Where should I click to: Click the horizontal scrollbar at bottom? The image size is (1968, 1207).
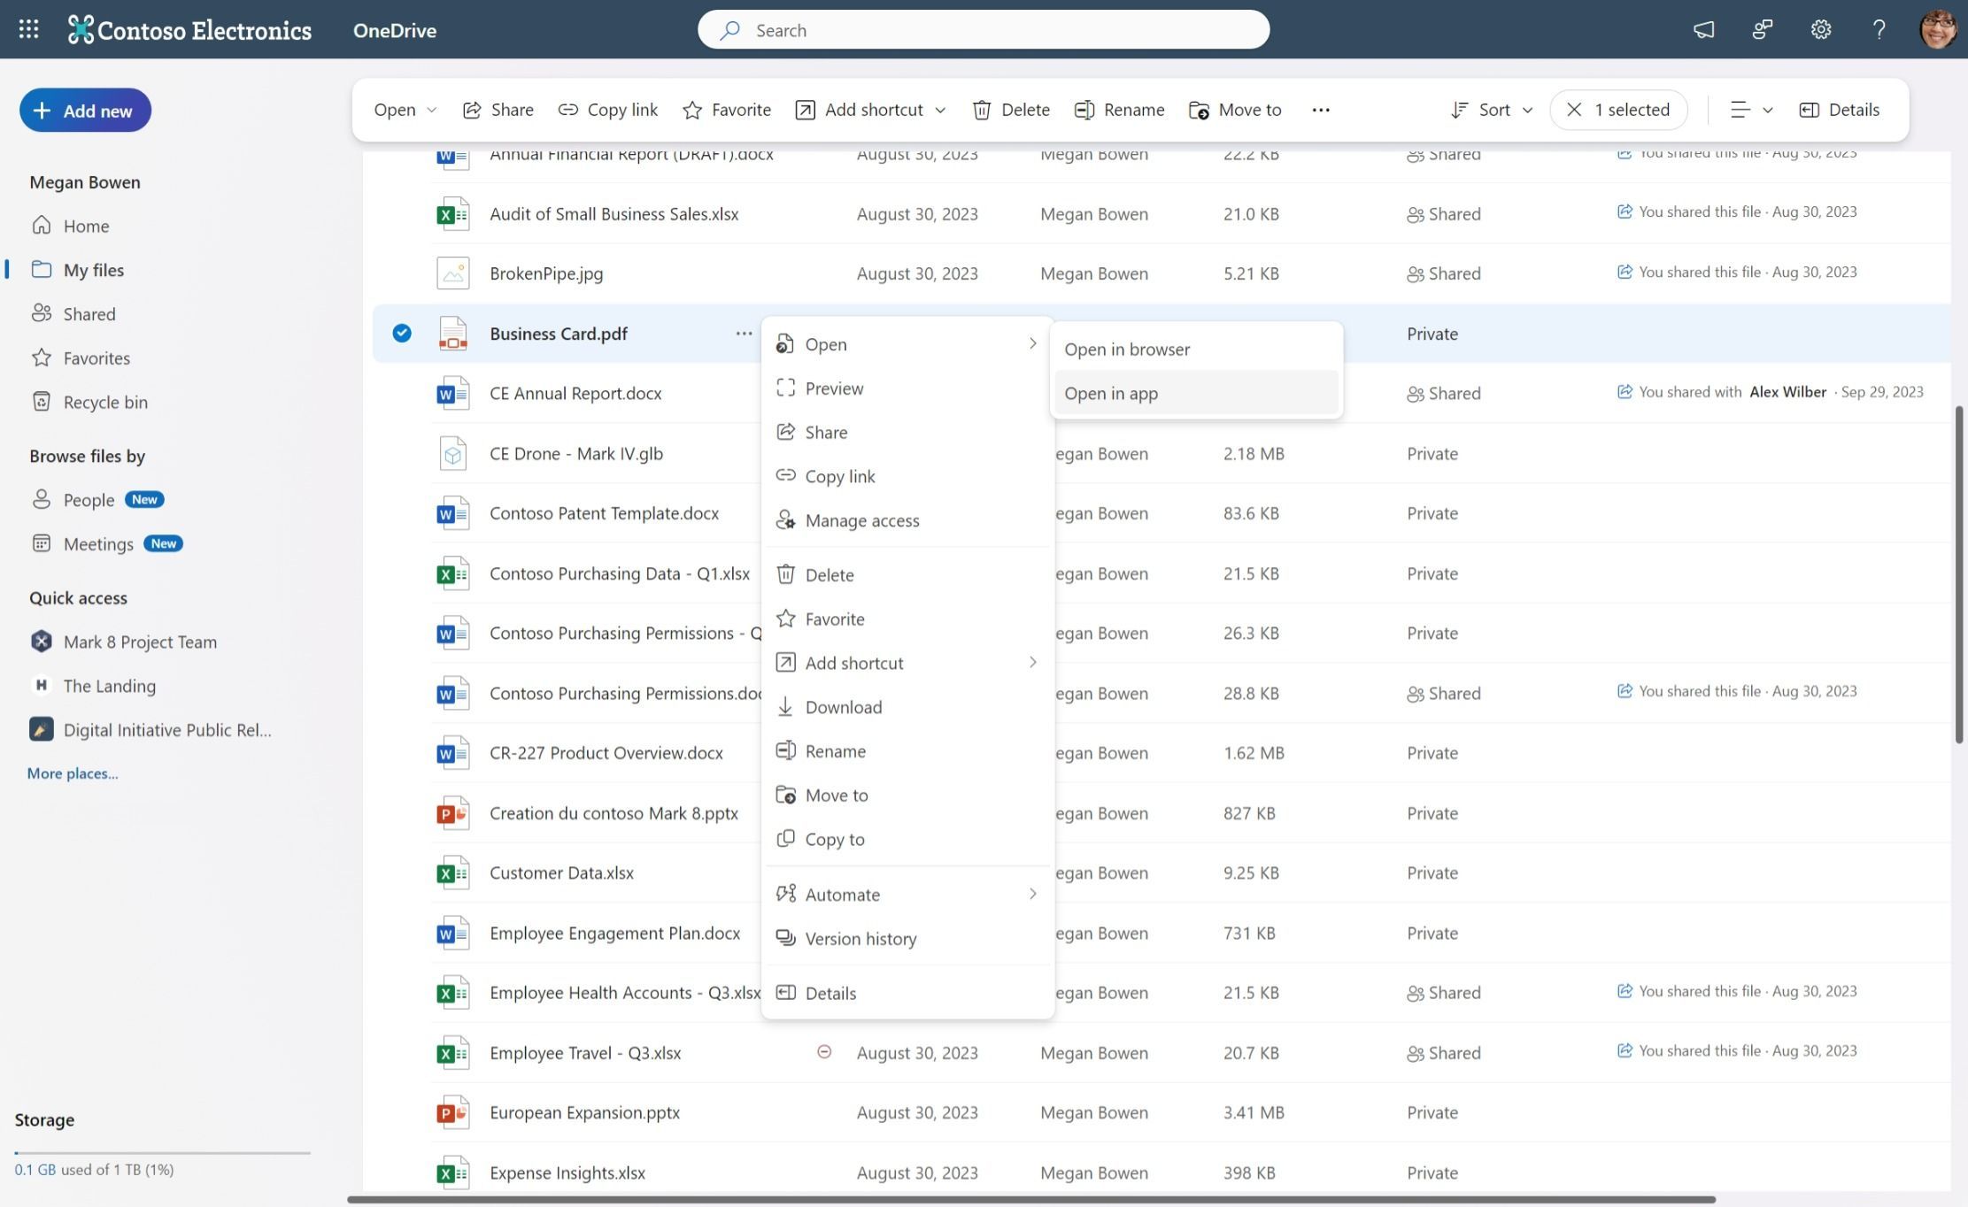(x=1030, y=1200)
